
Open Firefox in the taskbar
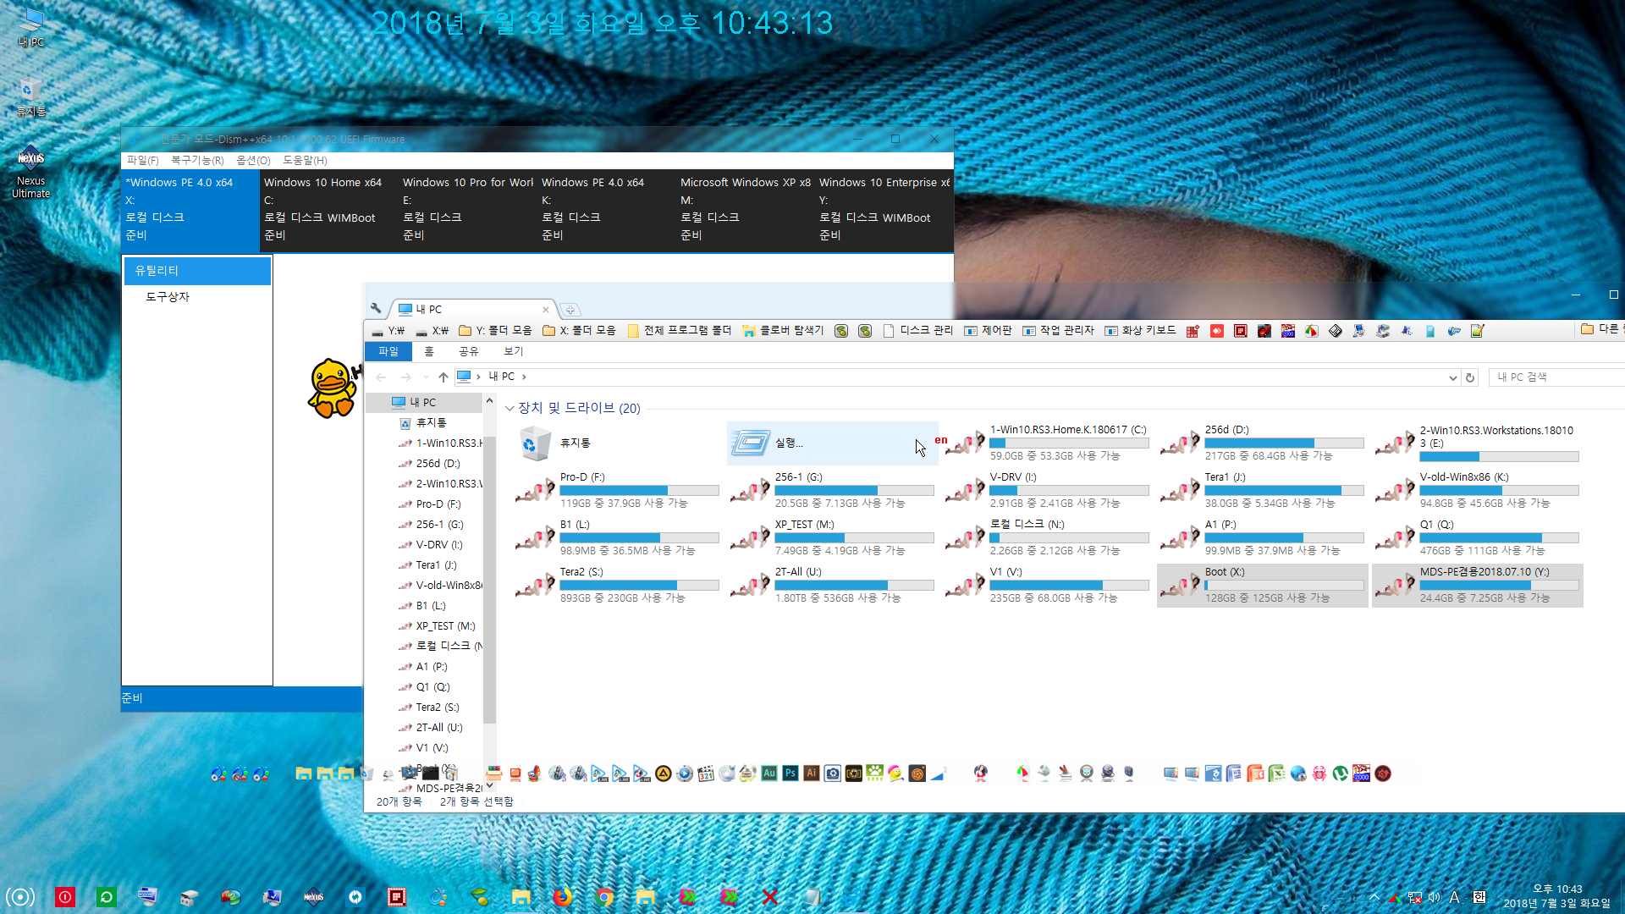(x=562, y=897)
